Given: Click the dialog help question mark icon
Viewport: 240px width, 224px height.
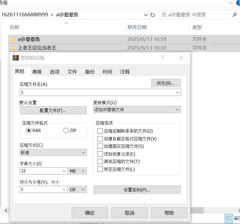Looking at the screenshot, I should (162, 58).
